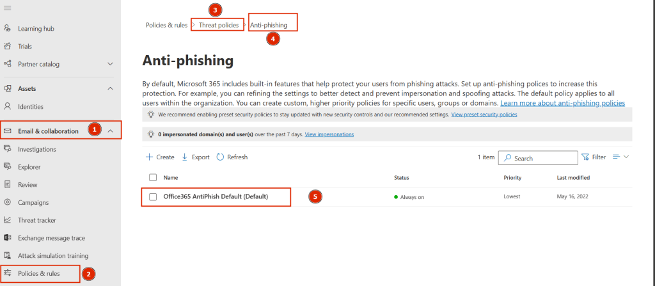Collapse the Email & collaboration section

(111, 131)
